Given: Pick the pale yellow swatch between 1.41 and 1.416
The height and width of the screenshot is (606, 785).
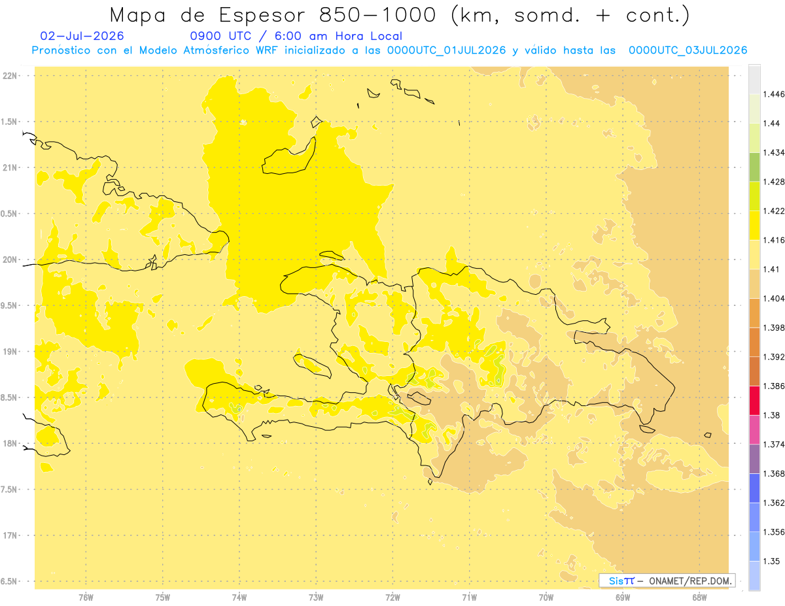Looking at the screenshot, I should tap(754, 254).
